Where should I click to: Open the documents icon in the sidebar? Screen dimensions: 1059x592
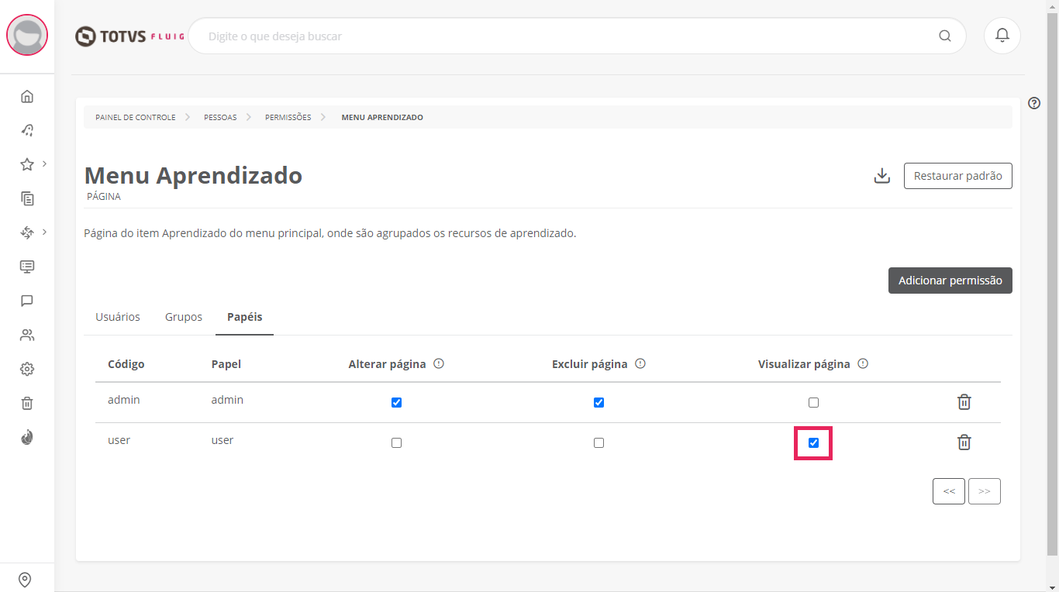click(x=27, y=198)
